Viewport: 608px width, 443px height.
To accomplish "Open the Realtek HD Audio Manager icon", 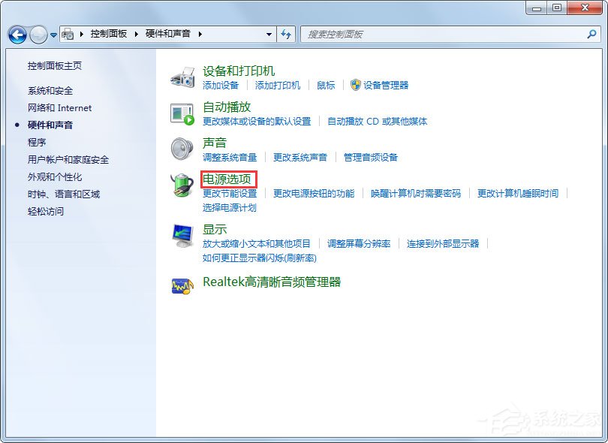I will point(182,284).
